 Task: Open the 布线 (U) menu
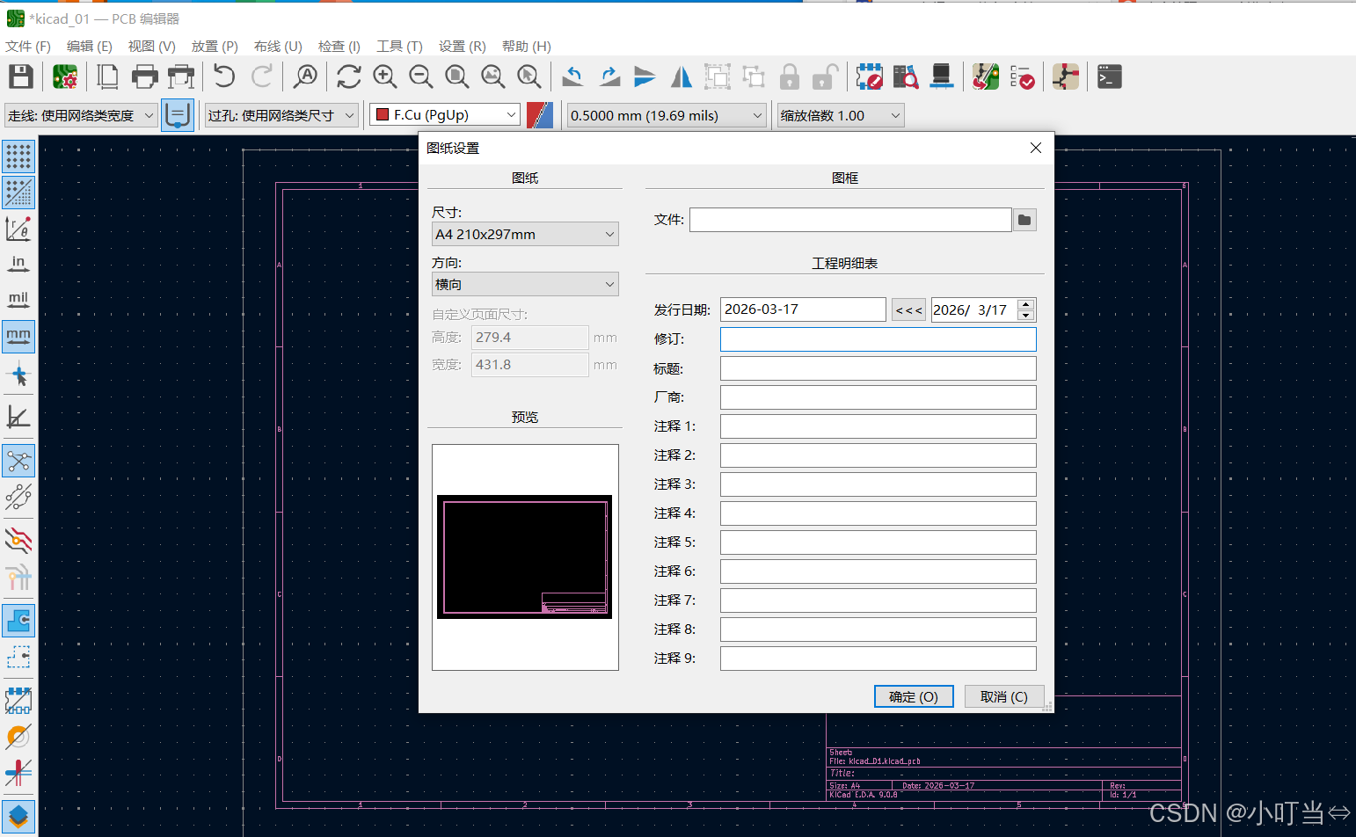tap(278, 46)
